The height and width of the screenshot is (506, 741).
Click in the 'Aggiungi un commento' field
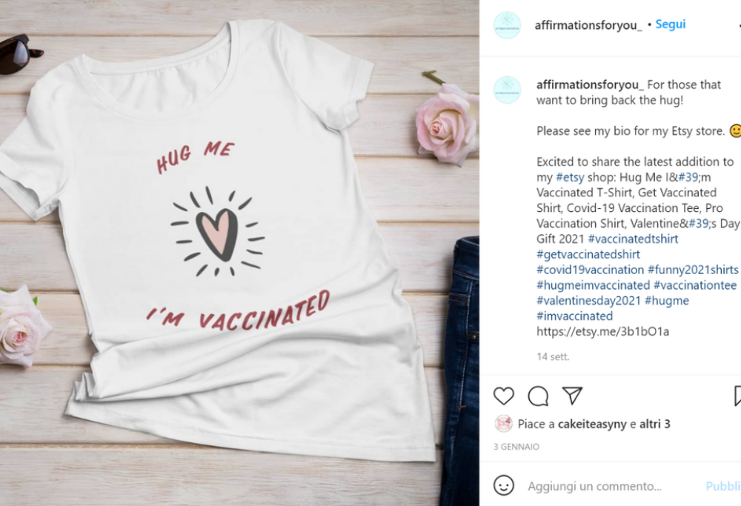coord(608,486)
